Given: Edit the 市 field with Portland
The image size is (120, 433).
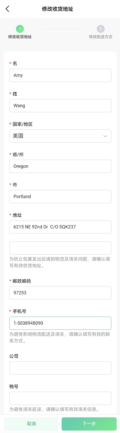Looking at the screenshot, I should click(60, 197).
